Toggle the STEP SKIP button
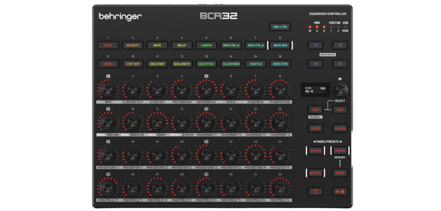The image size is (441, 211). [133, 64]
